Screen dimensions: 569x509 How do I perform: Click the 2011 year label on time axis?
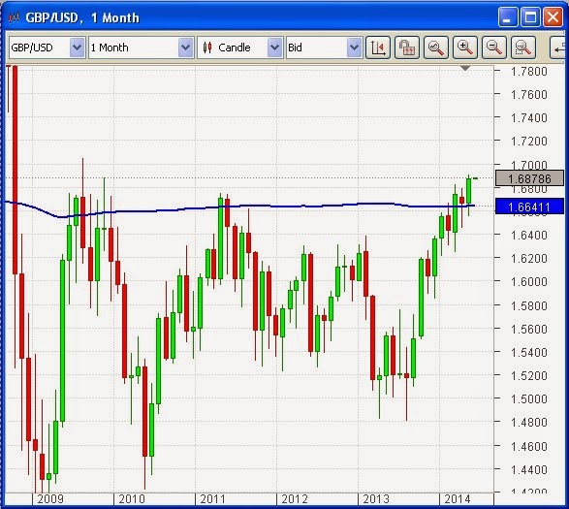[x=212, y=499]
